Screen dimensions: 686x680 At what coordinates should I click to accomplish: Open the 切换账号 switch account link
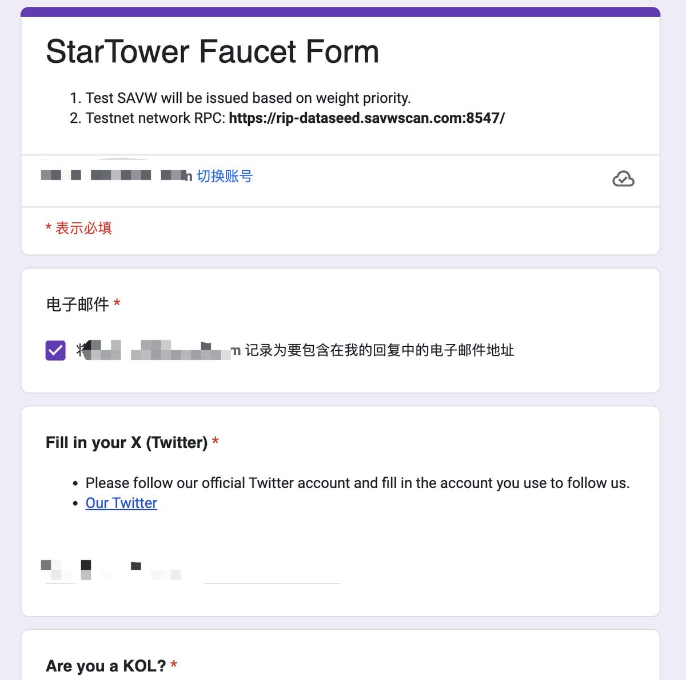pos(225,176)
